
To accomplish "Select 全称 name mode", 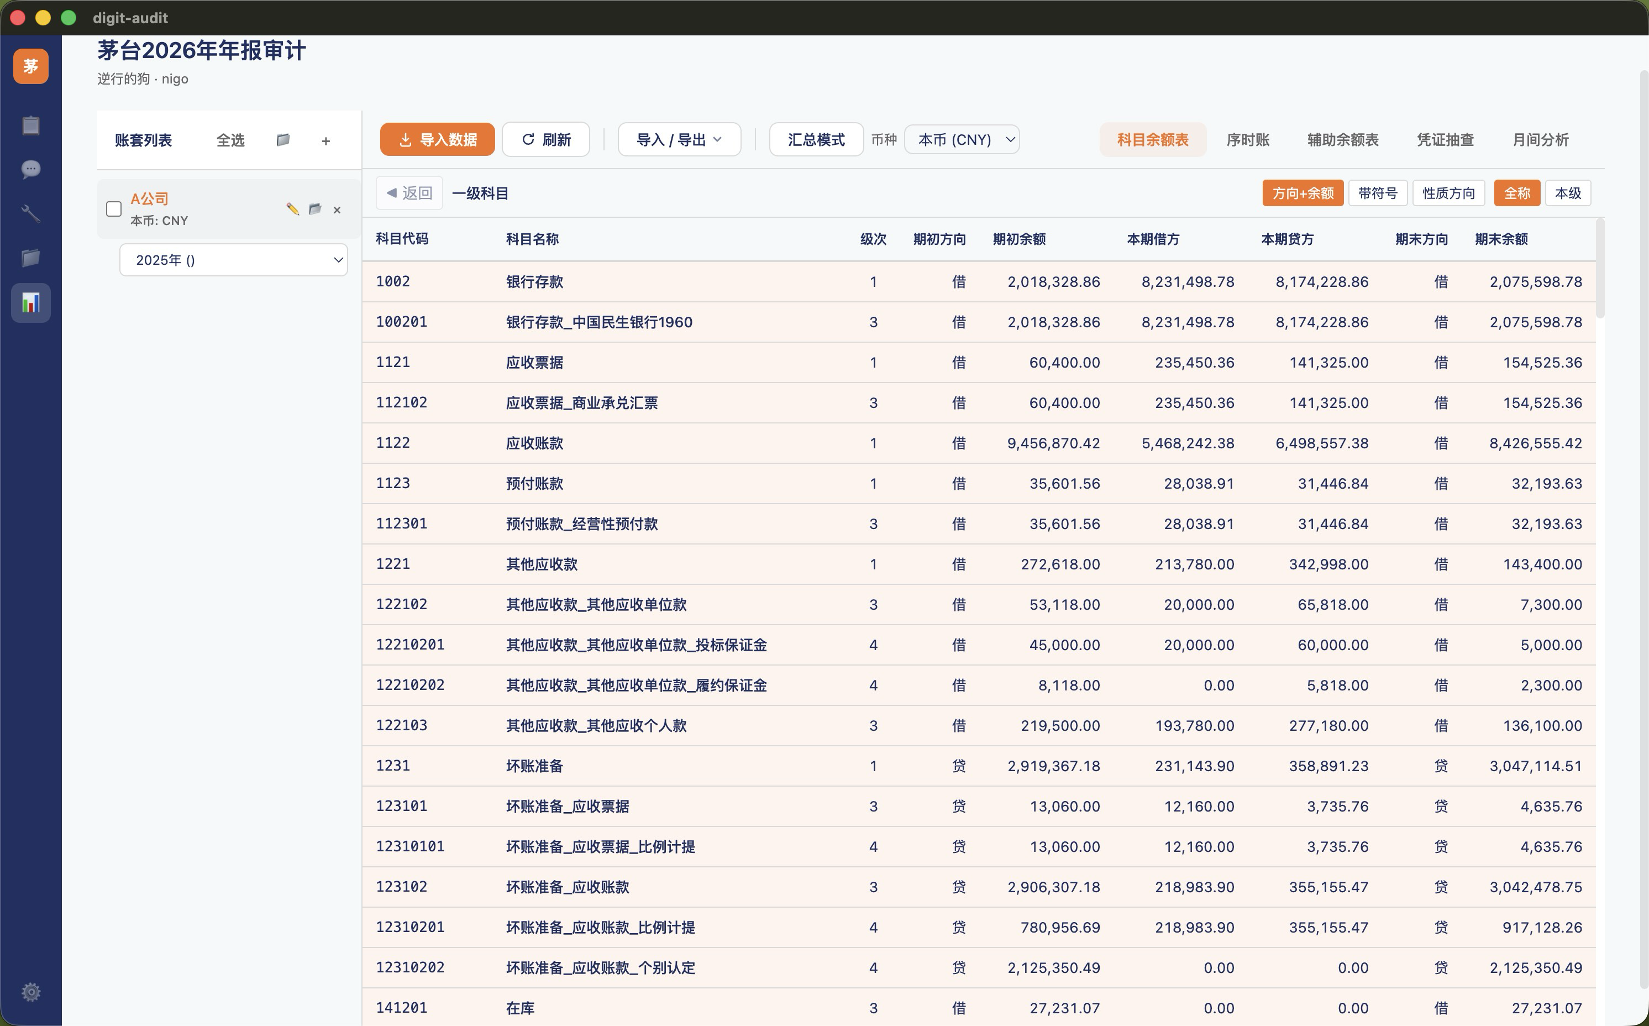I will click(1517, 193).
